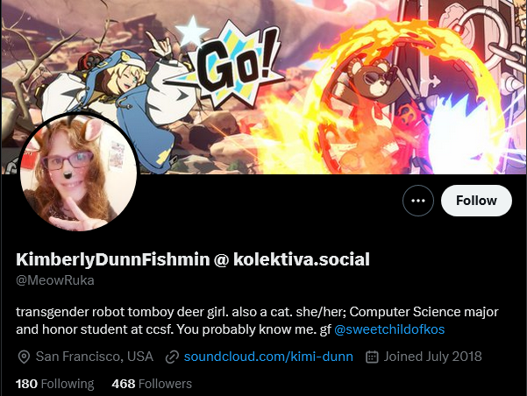The width and height of the screenshot is (527, 396).
Task: Open the soundcloud.com/kimi-dunn link
Action: pos(268,357)
